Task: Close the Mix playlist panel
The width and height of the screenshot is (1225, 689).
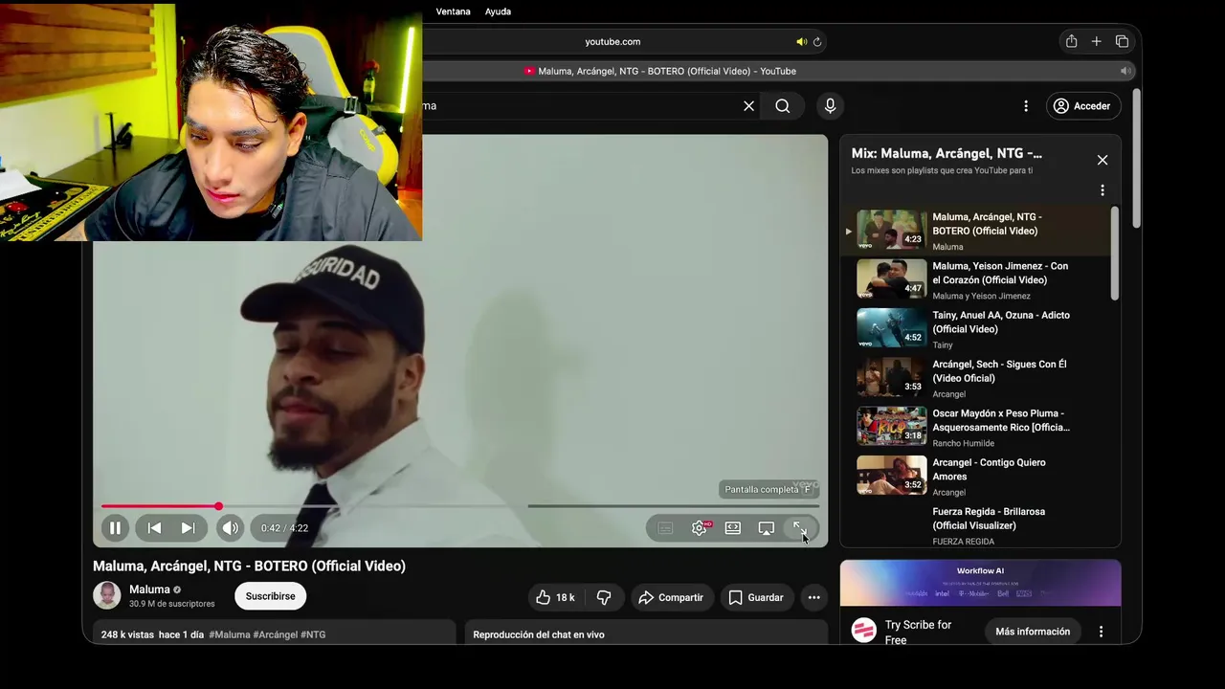Action: tap(1102, 160)
